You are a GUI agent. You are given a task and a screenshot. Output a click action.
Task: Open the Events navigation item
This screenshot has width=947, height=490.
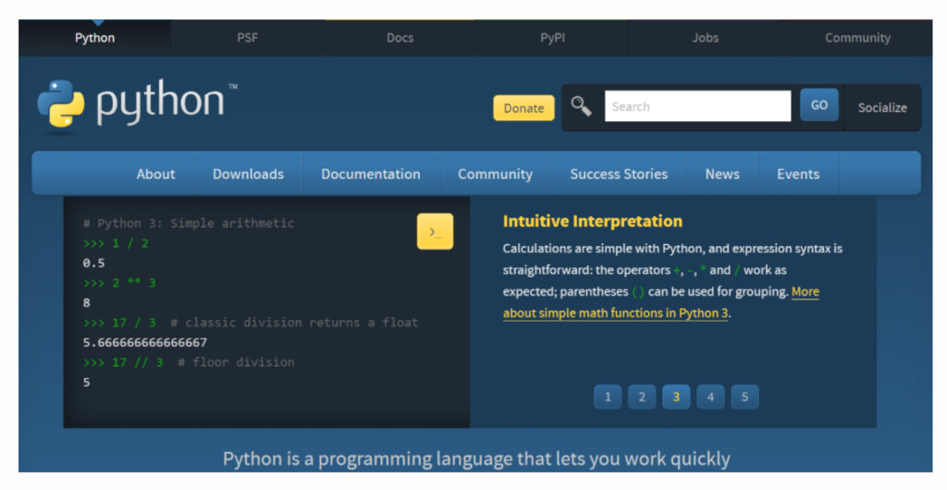(797, 174)
